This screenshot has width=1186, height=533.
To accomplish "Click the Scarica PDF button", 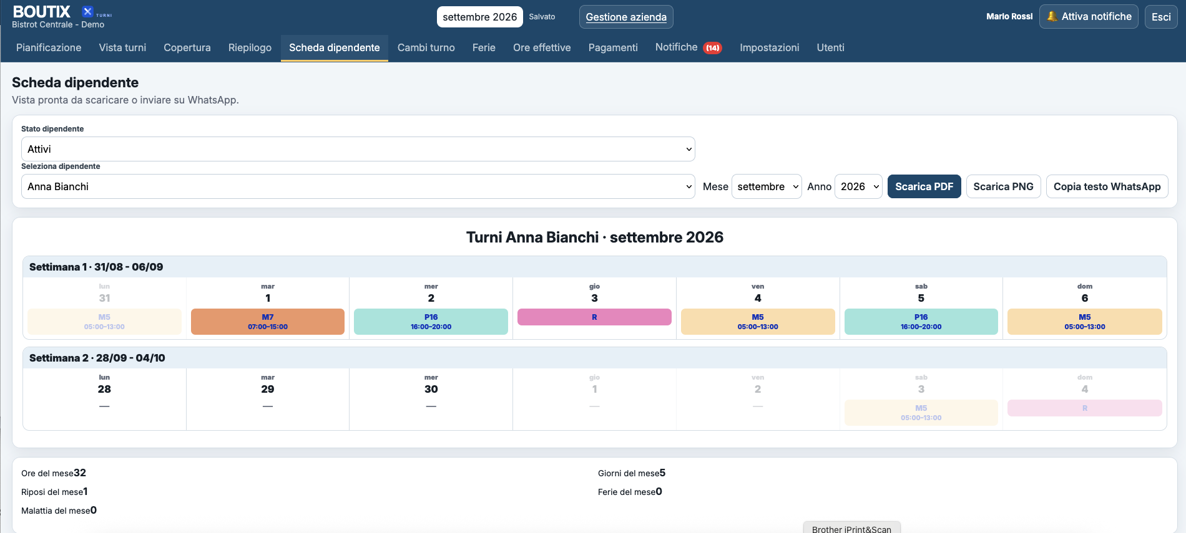I will [x=924, y=186].
